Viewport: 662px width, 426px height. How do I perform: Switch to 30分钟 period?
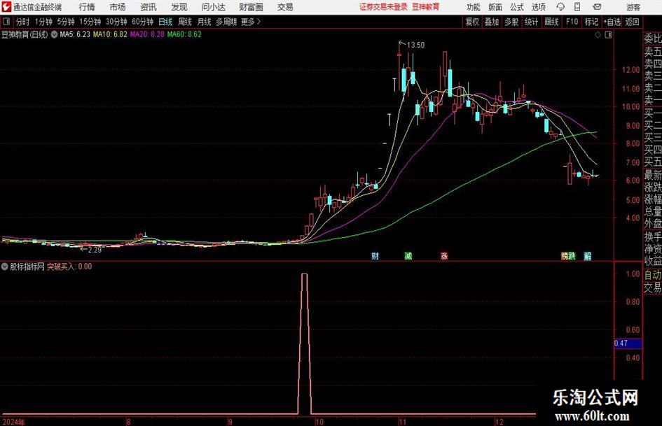(116, 22)
